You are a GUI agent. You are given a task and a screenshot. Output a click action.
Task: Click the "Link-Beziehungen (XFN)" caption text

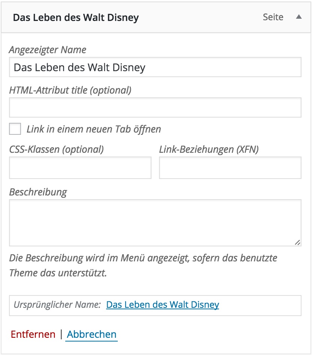(x=209, y=149)
